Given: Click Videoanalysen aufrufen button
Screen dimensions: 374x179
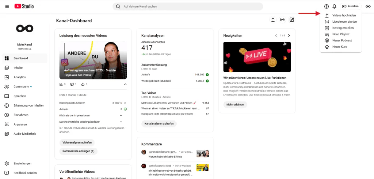Looking at the screenshot, I should click(x=77, y=142).
